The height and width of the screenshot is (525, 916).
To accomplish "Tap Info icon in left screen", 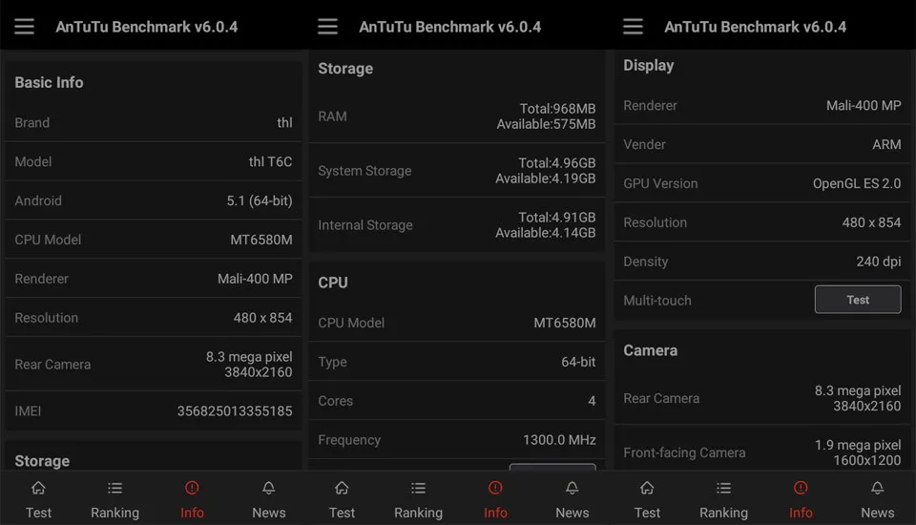I will (x=192, y=488).
